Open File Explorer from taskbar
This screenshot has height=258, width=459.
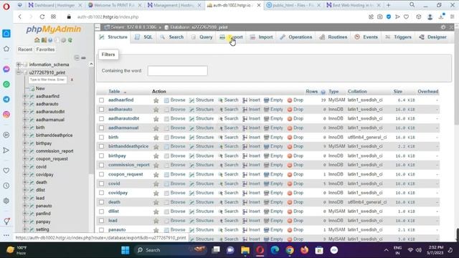point(245,250)
